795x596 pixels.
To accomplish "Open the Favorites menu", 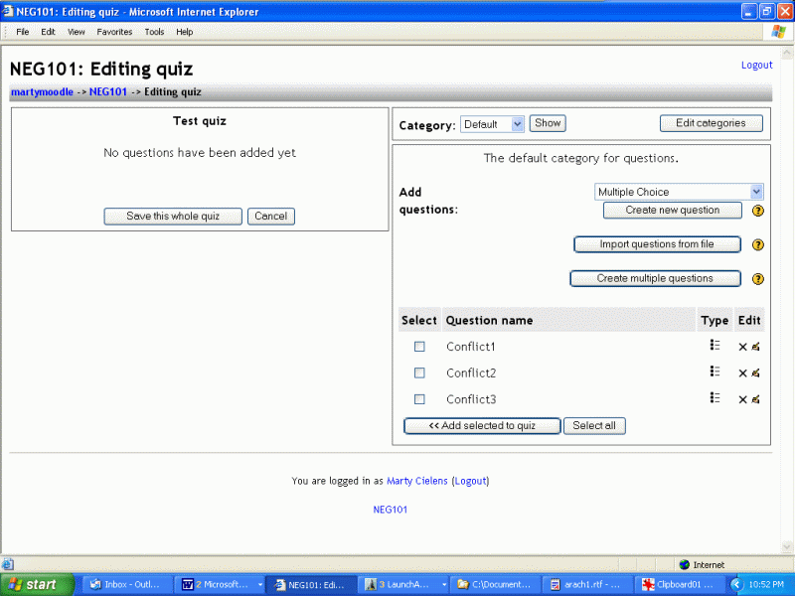I will (114, 32).
